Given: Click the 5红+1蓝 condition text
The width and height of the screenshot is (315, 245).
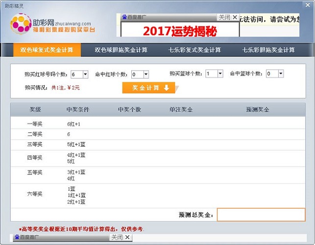Looking at the screenshot, I should pyautogui.click(x=76, y=145).
